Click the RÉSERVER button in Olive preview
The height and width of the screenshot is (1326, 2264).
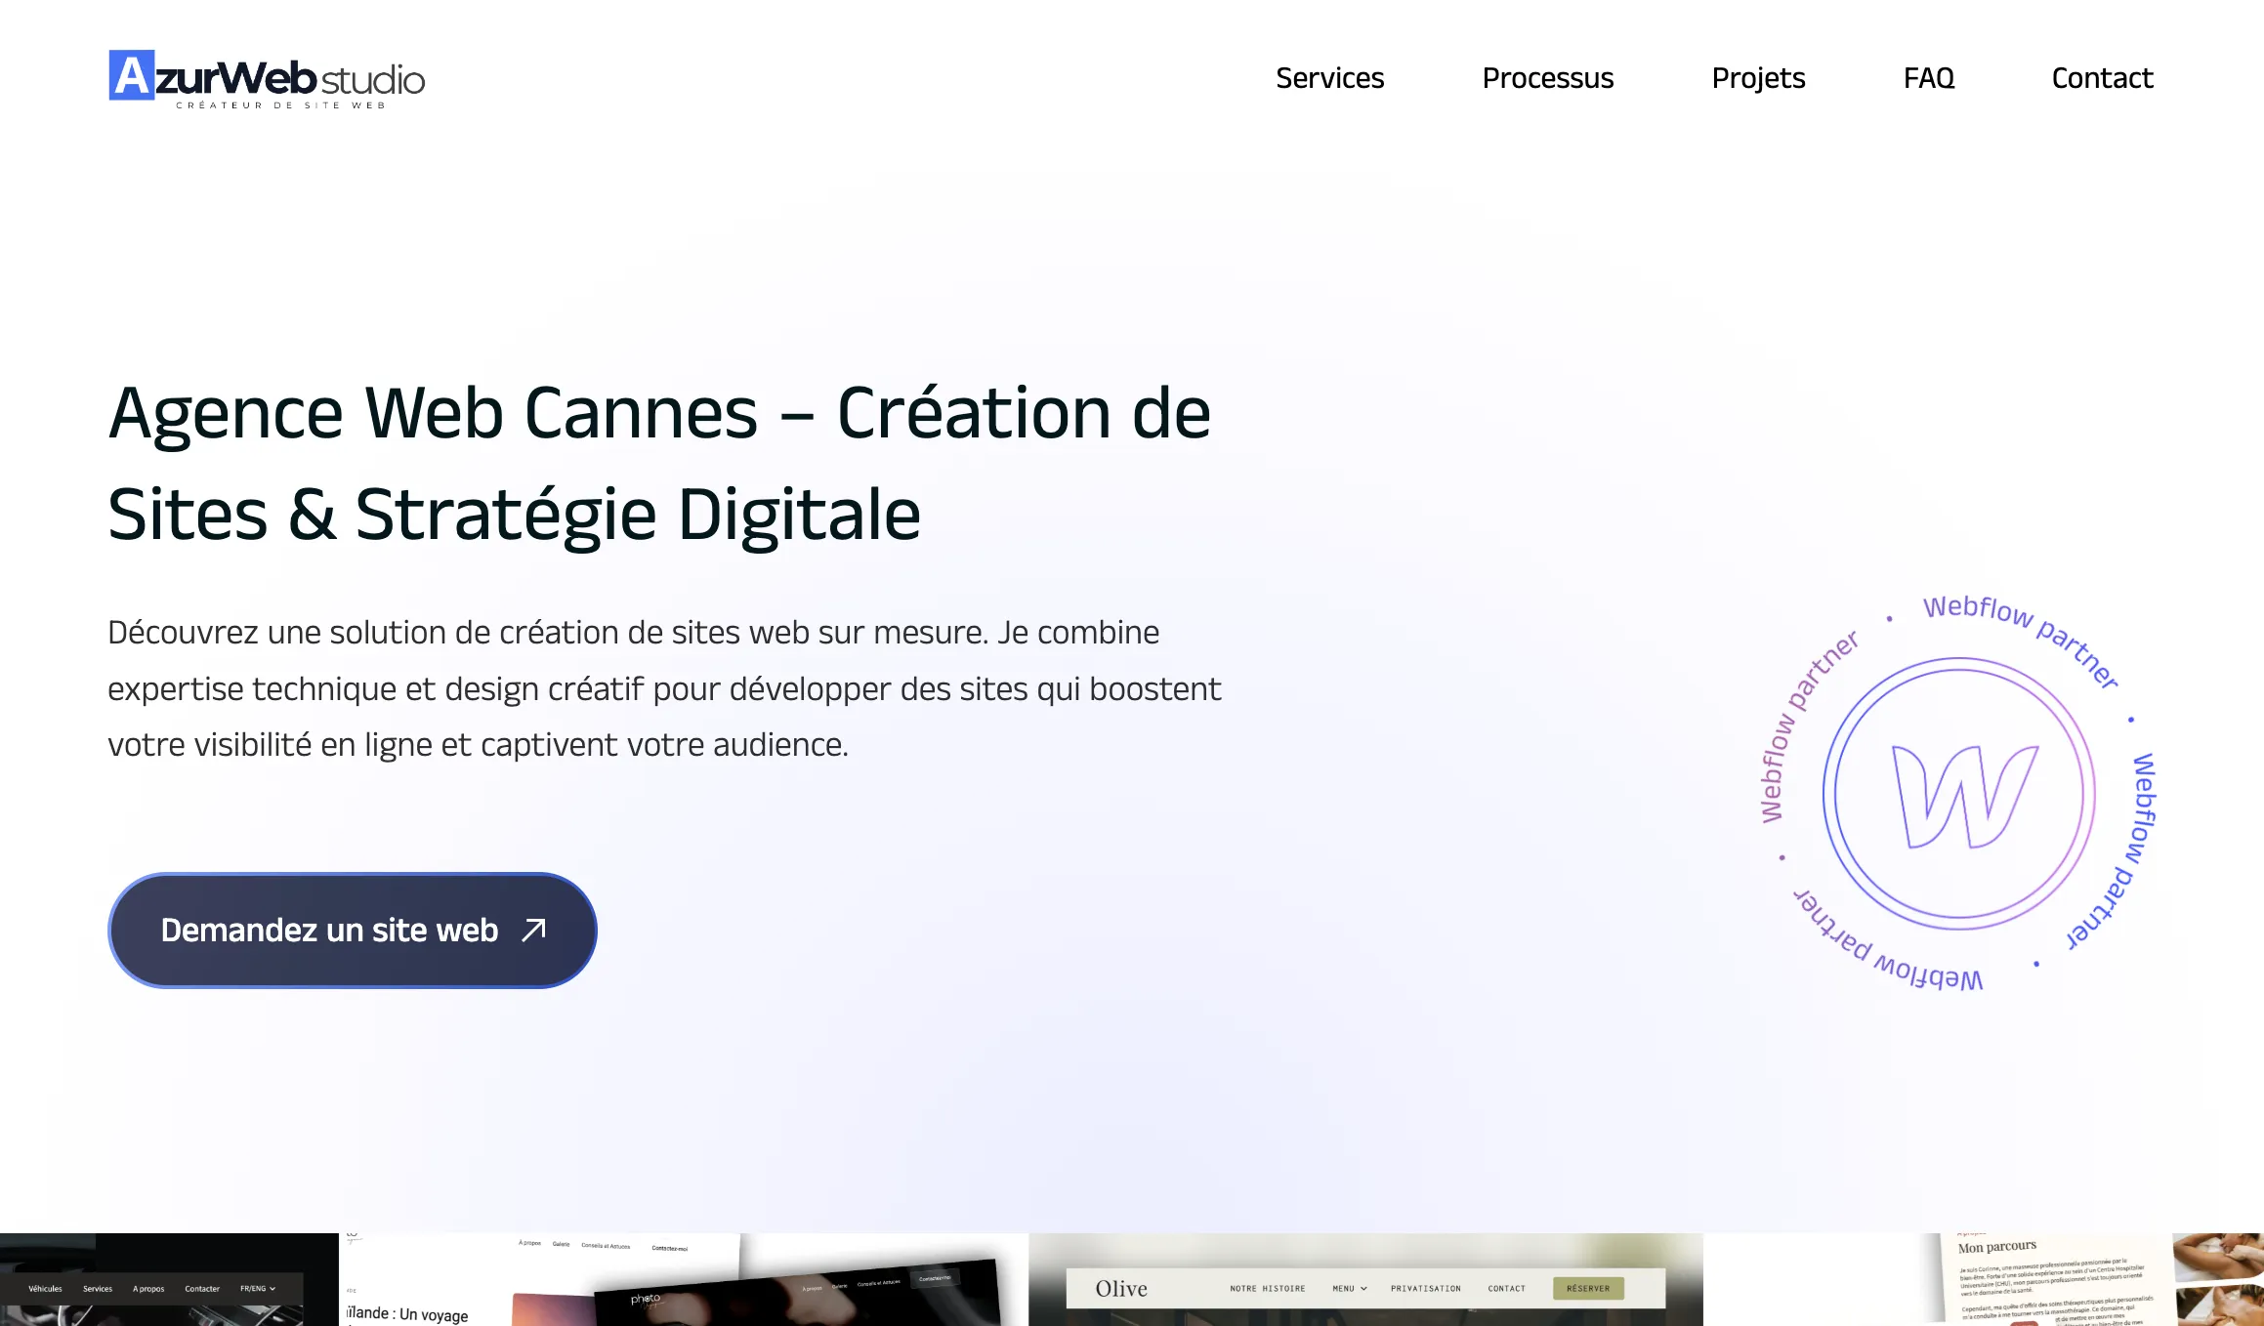pos(1588,1289)
